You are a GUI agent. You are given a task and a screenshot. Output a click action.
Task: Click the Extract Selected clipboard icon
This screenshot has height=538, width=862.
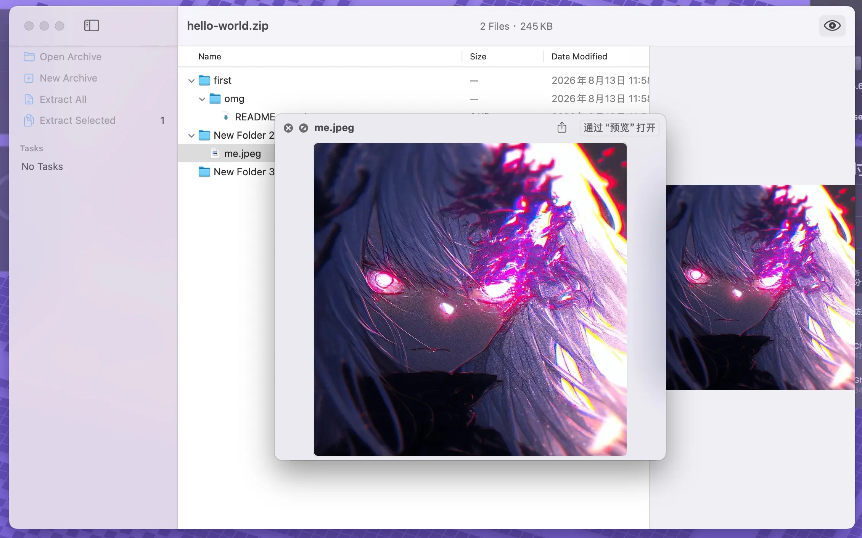(29, 120)
